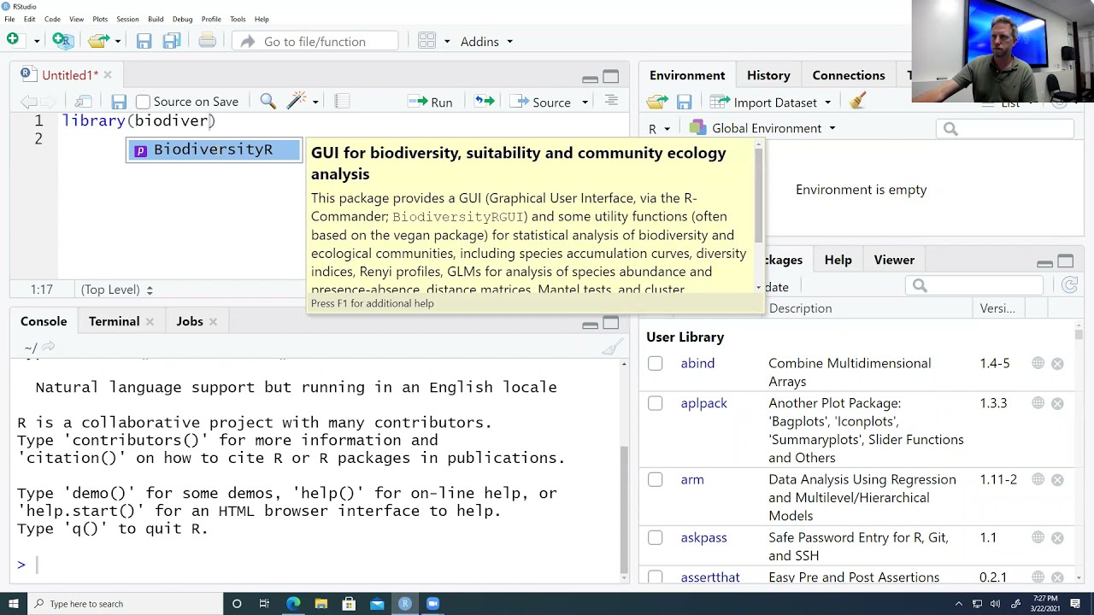Click the Source button

click(541, 102)
